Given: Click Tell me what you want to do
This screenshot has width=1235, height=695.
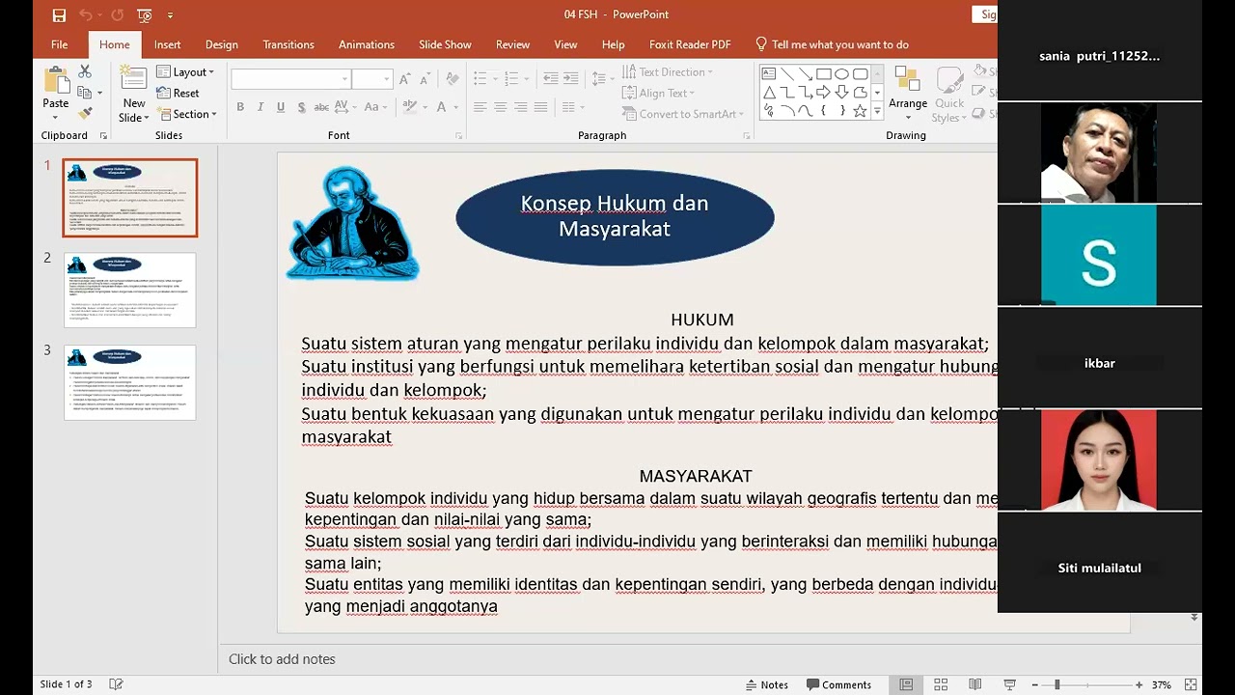Looking at the screenshot, I should pyautogui.click(x=832, y=44).
